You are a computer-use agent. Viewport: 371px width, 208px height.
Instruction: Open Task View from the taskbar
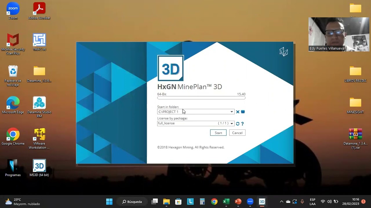coord(155,202)
